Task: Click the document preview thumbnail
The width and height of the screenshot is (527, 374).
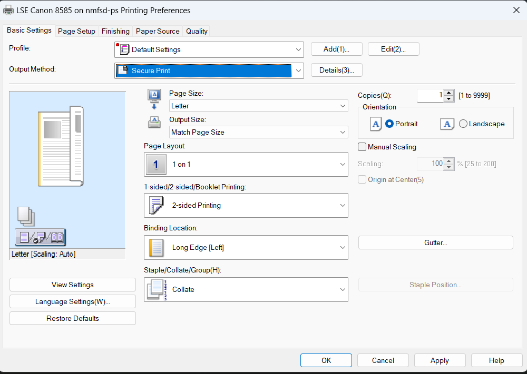Action: coord(61,146)
